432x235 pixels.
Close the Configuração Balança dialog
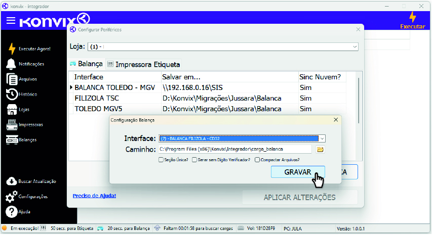336,120
